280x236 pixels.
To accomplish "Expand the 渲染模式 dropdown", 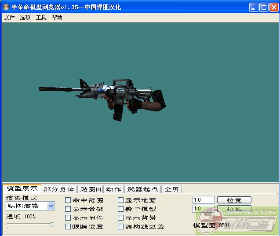I will coord(51,206).
